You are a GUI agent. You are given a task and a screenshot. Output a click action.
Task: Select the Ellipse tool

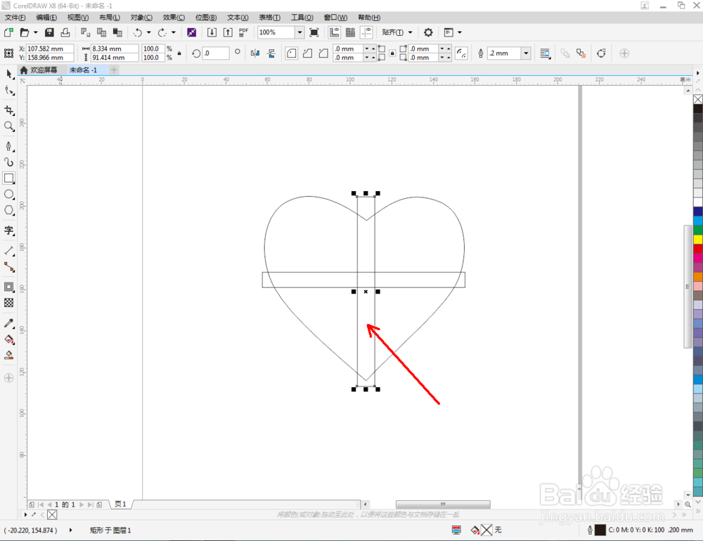click(x=8, y=195)
